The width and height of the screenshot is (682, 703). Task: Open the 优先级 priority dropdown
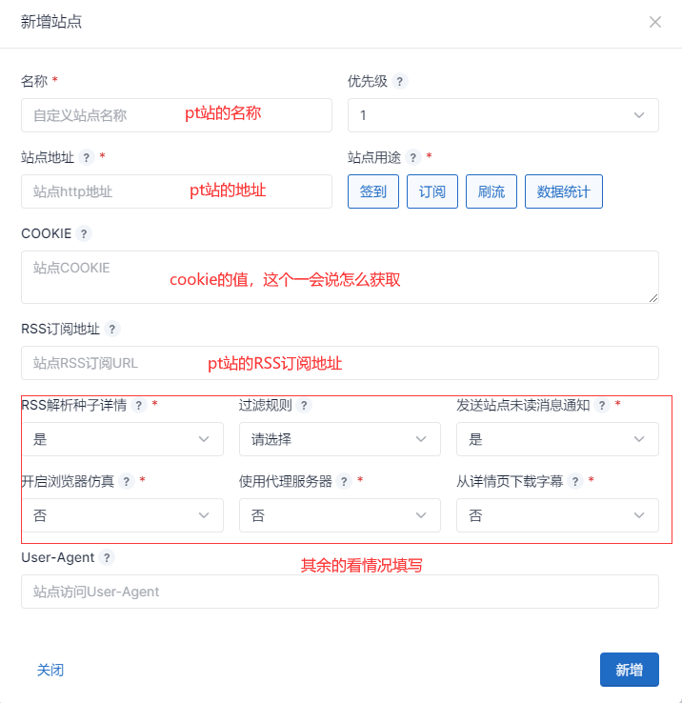pos(502,115)
